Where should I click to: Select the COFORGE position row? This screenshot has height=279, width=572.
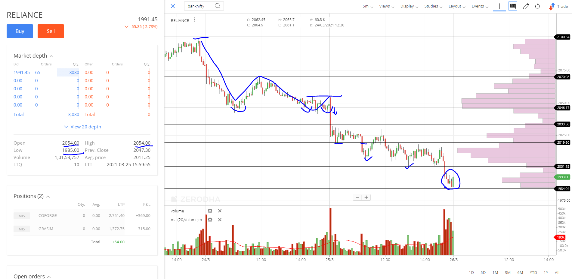click(82, 216)
